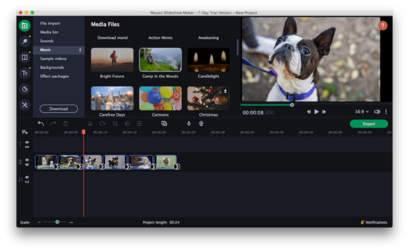Open transition after second dog clip

tap(80, 166)
